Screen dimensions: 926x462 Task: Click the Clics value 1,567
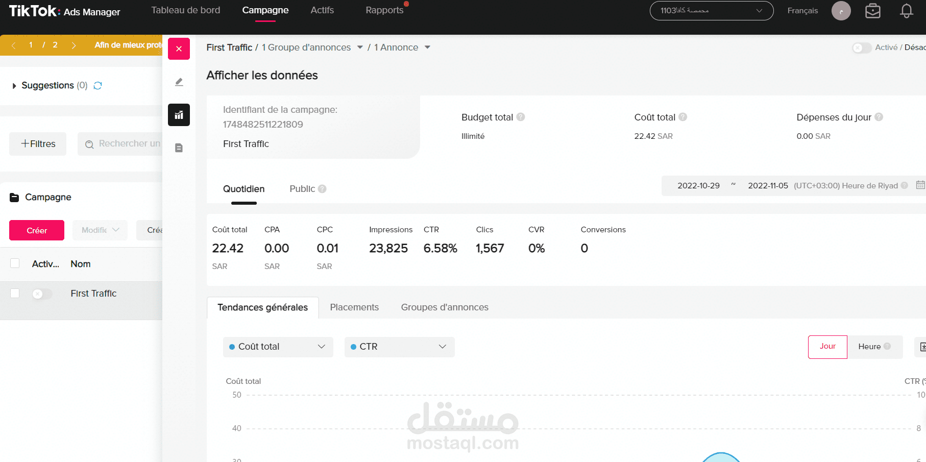click(490, 249)
